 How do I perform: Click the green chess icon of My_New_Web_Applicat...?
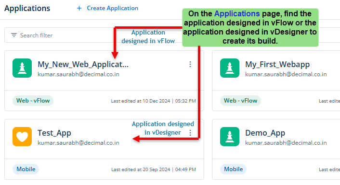tap(22, 68)
